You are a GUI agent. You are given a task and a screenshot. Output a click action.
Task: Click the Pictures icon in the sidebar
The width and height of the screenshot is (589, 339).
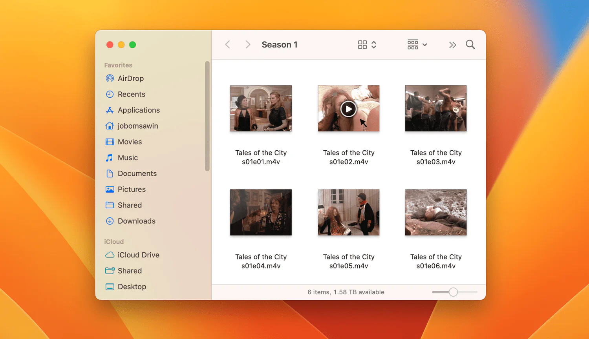click(x=110, y=190)
